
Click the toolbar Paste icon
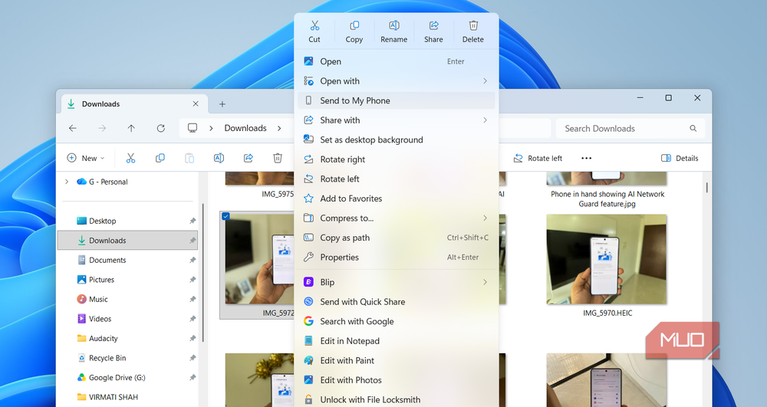189,158
